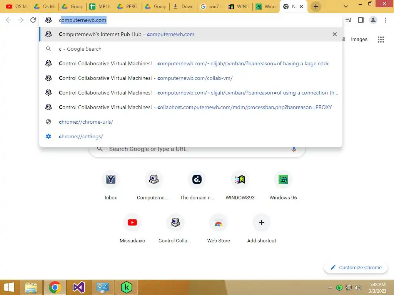
Task: Open chrome://settings/ suggestion
Action: pyautogui.click(x=191, y=136)
